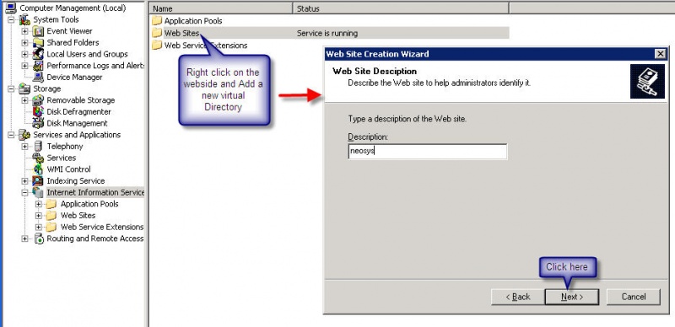The width and height of the screenshot is (675, 327).
Task: Click the Routing and Remote Access icon
Action: click(38, 239)
